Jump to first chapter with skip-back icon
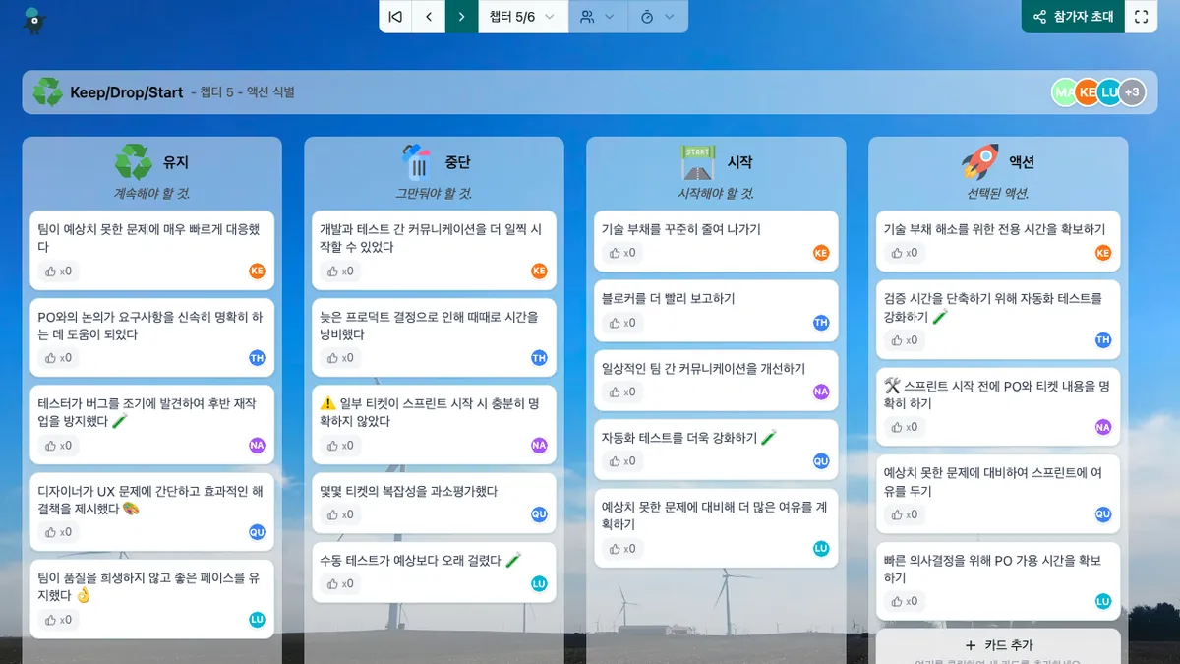 [395, 17]
